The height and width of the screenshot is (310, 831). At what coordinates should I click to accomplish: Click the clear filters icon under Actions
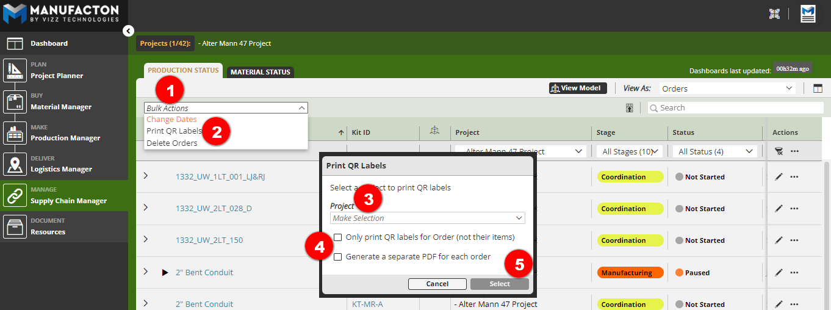(779, 151)
